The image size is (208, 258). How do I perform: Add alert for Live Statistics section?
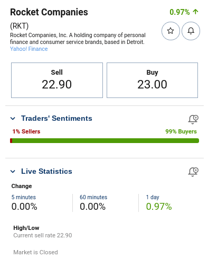193,172
